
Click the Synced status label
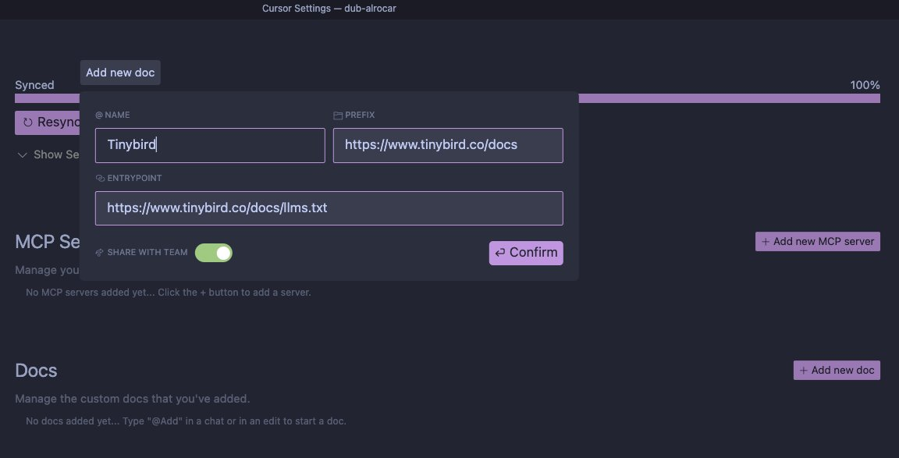(34, 85)
